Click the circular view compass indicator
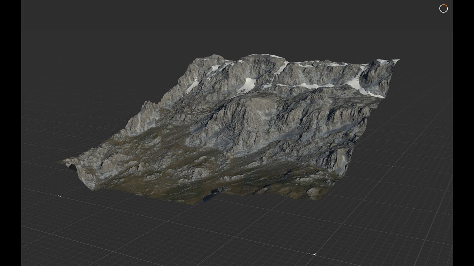474x266 pixels. (x=443, y=8)
